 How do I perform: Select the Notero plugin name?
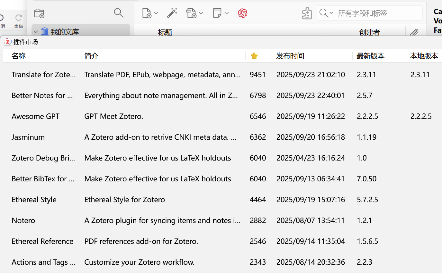click(23, 220)
